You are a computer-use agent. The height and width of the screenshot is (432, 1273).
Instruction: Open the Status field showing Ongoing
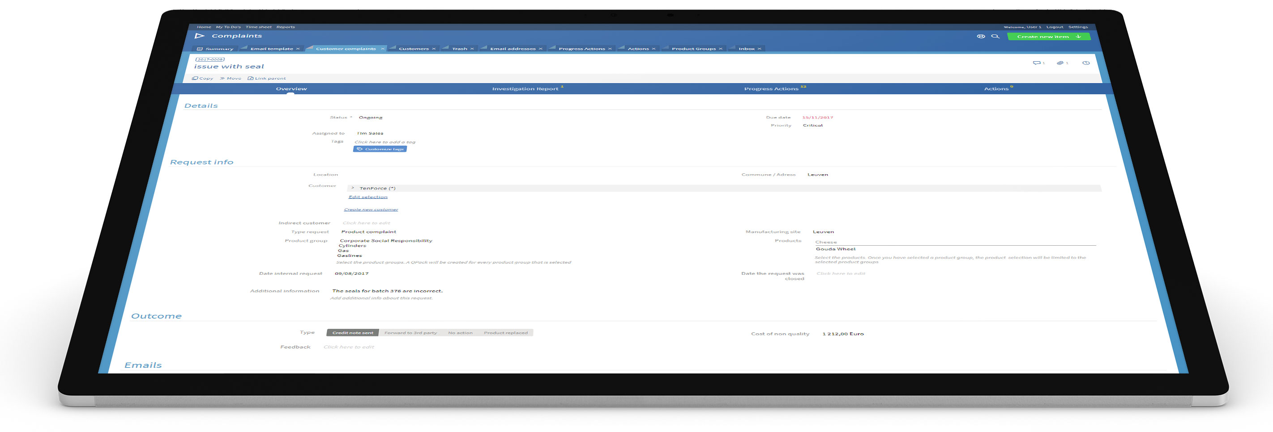click(x=370, y=117)
